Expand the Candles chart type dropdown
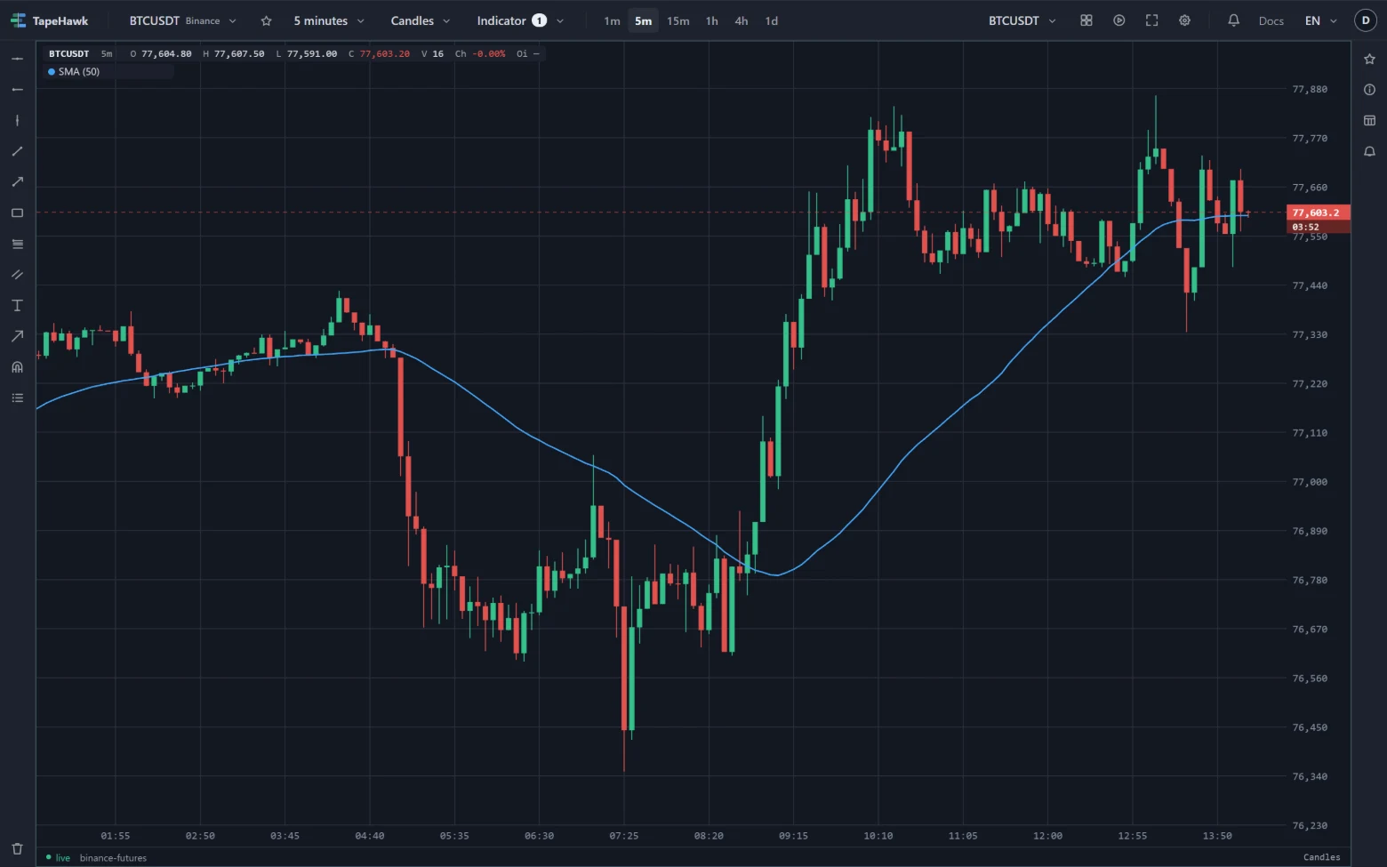1387x867 pixels. [421, 20]
